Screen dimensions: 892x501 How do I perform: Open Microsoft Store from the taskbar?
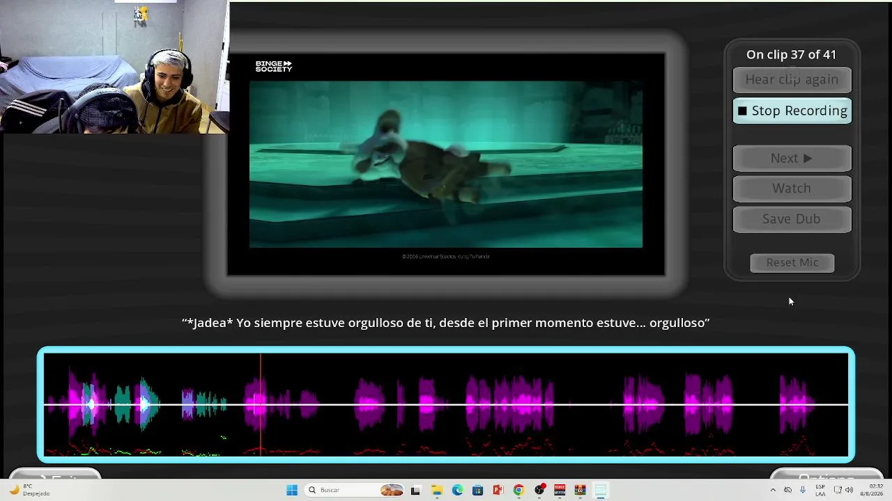click(x=477, y=490)
